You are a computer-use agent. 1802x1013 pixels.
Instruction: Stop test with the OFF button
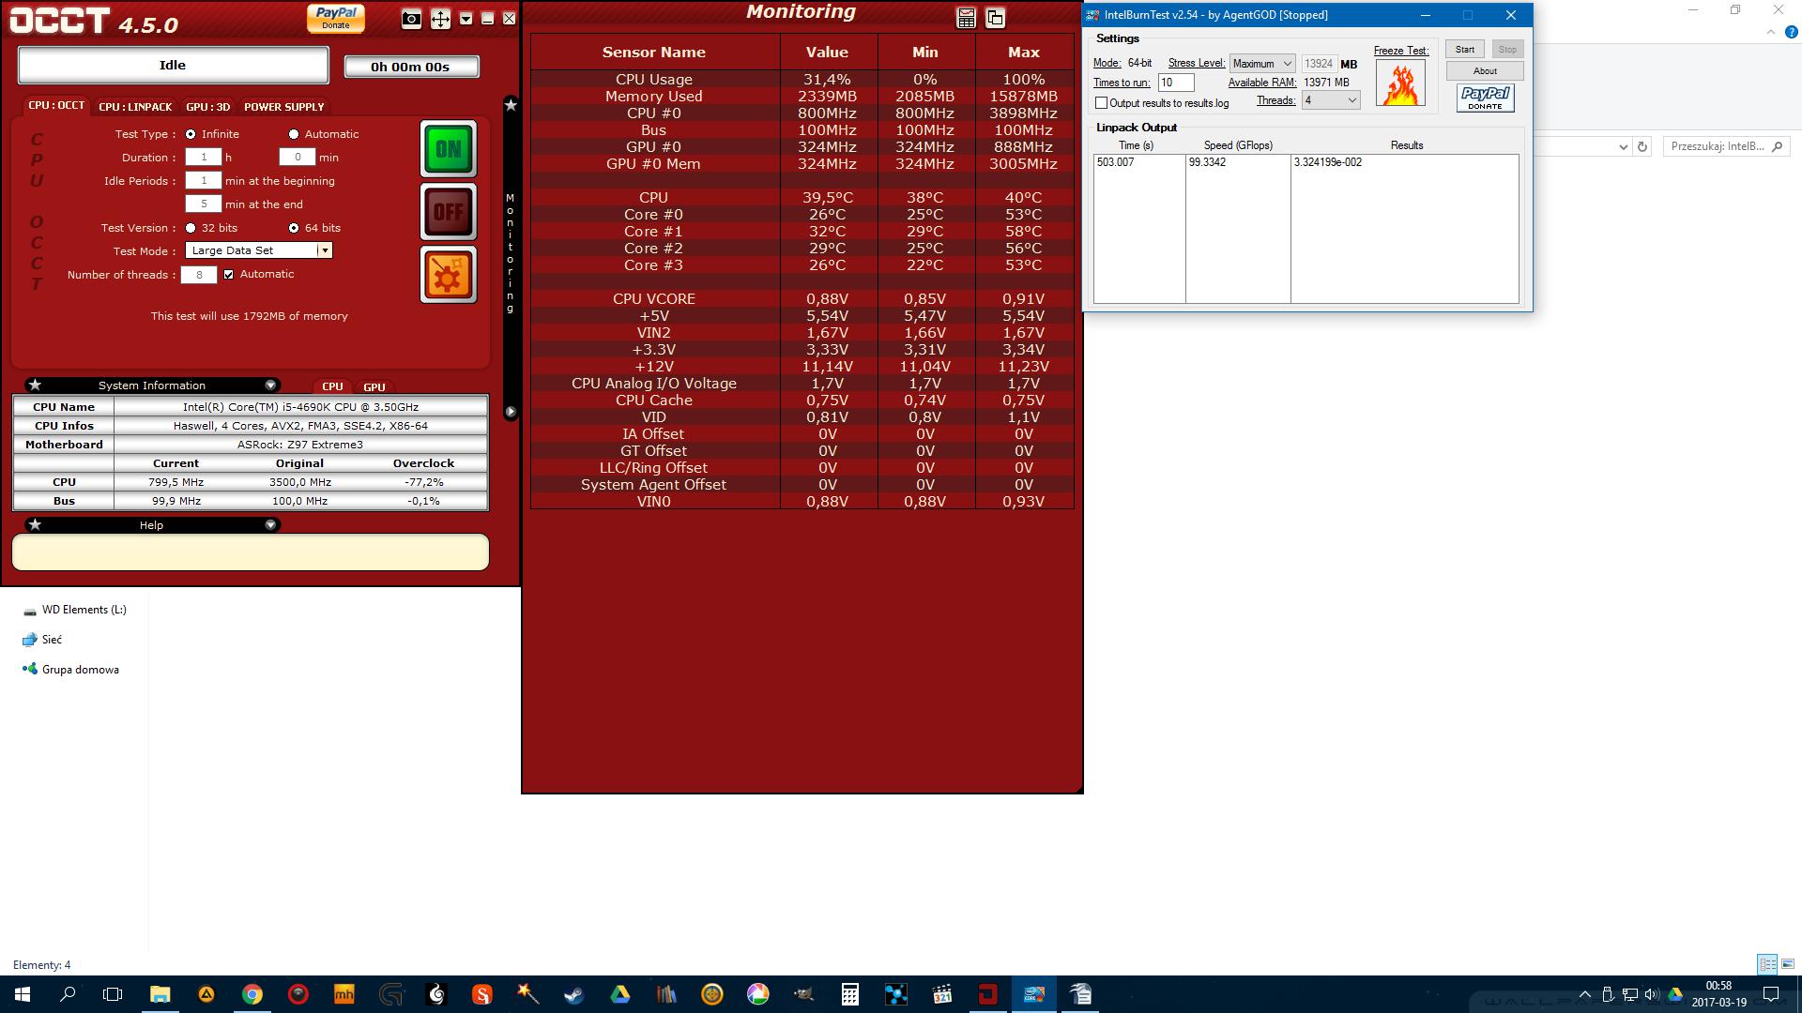pyautogui.click(x=449, y=212)
